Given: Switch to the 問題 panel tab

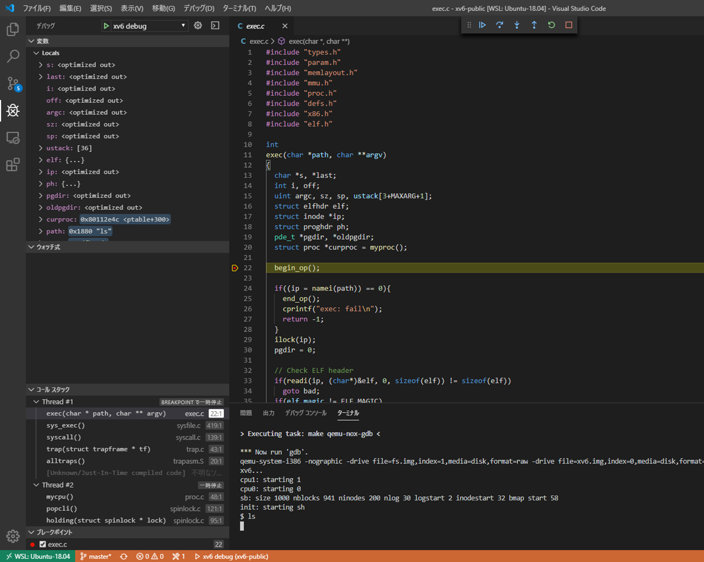Looking at the screenshot, I should coord(246,413).
